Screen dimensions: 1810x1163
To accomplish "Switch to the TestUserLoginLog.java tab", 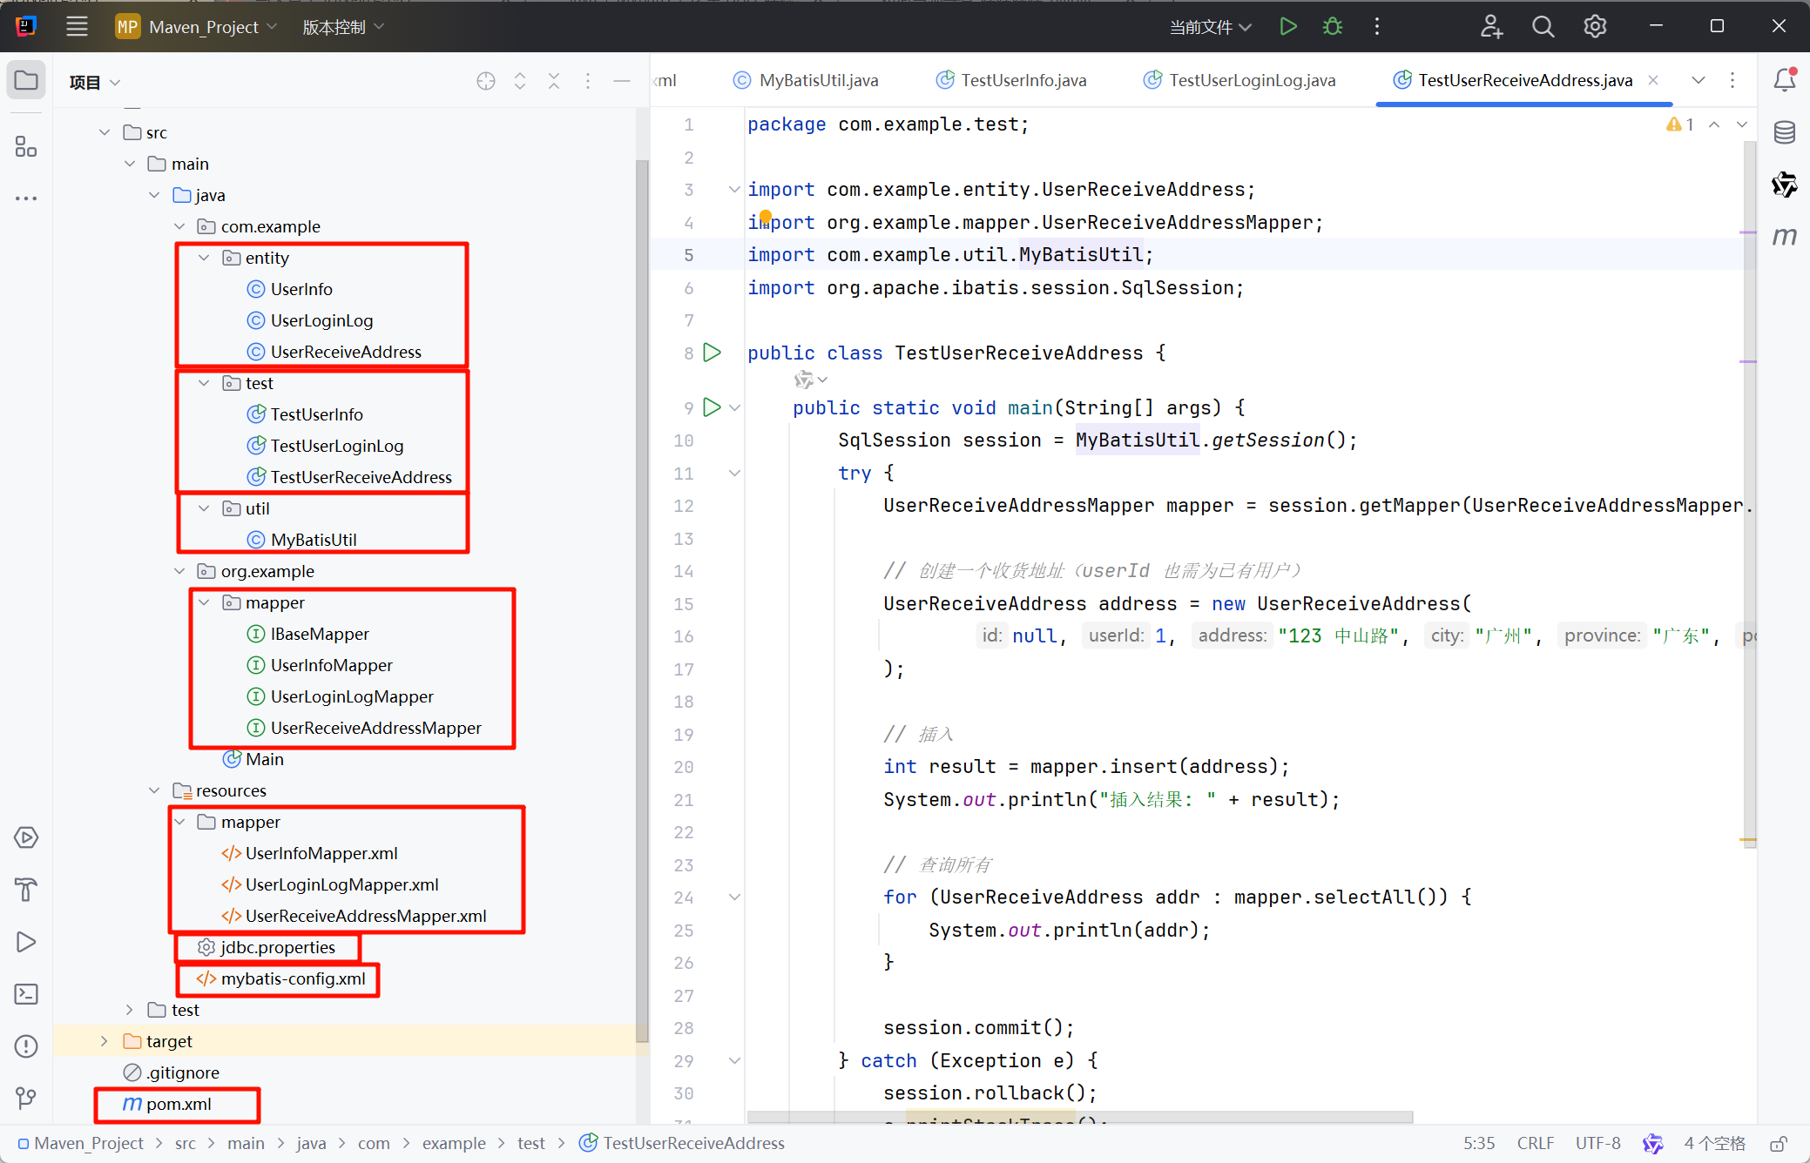I will click(x=1251, y=80).
